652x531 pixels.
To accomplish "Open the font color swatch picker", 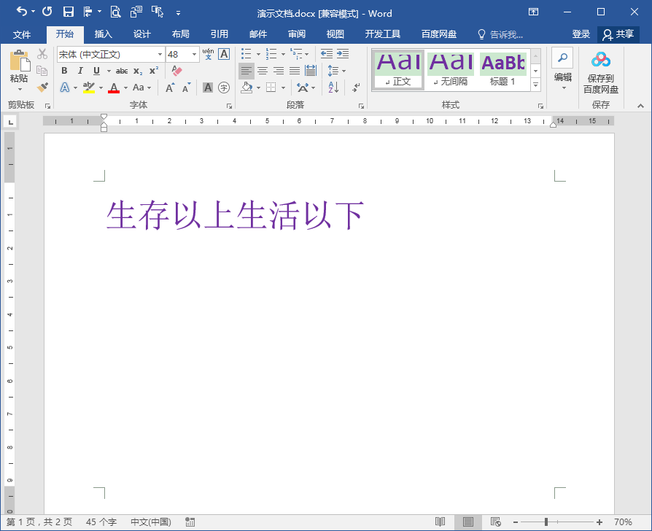I will point(115,87).
